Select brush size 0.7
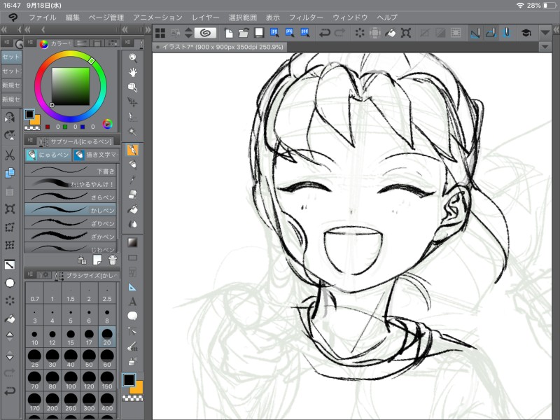 [34, 293]
